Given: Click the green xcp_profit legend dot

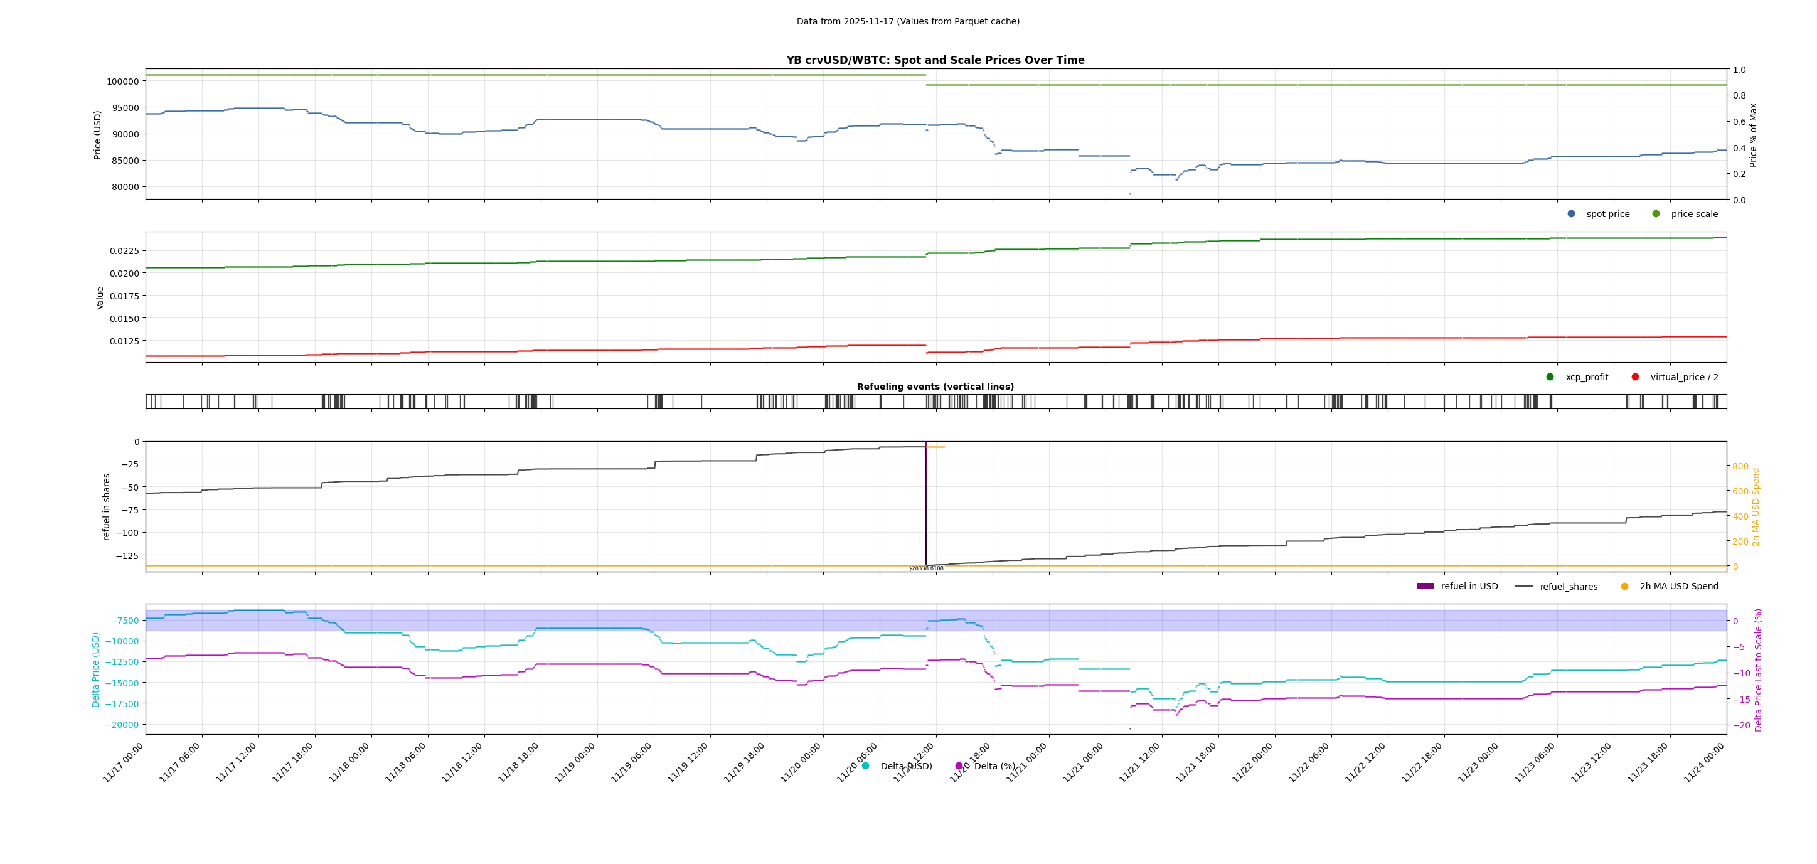Looking at the screenshot, I should 1550,376.
